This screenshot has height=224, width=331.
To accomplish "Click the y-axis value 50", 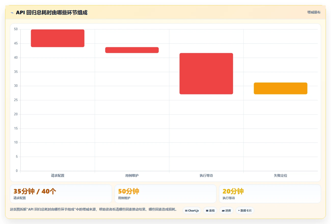I will pos(16,29).
